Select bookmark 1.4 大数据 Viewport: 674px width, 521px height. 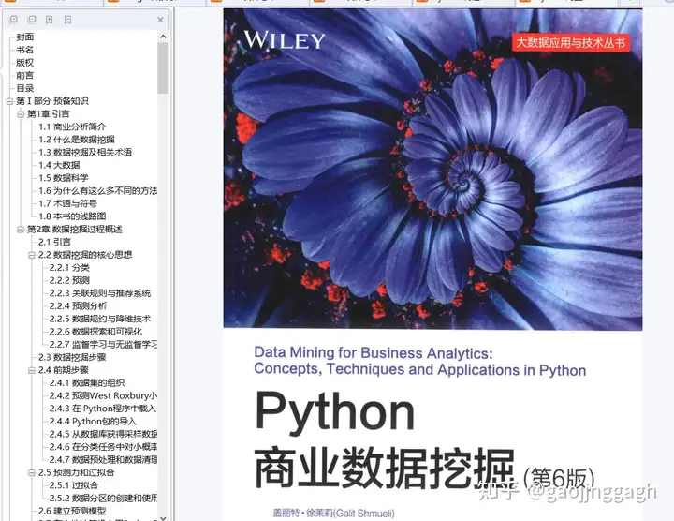click(x=59, y=165)
